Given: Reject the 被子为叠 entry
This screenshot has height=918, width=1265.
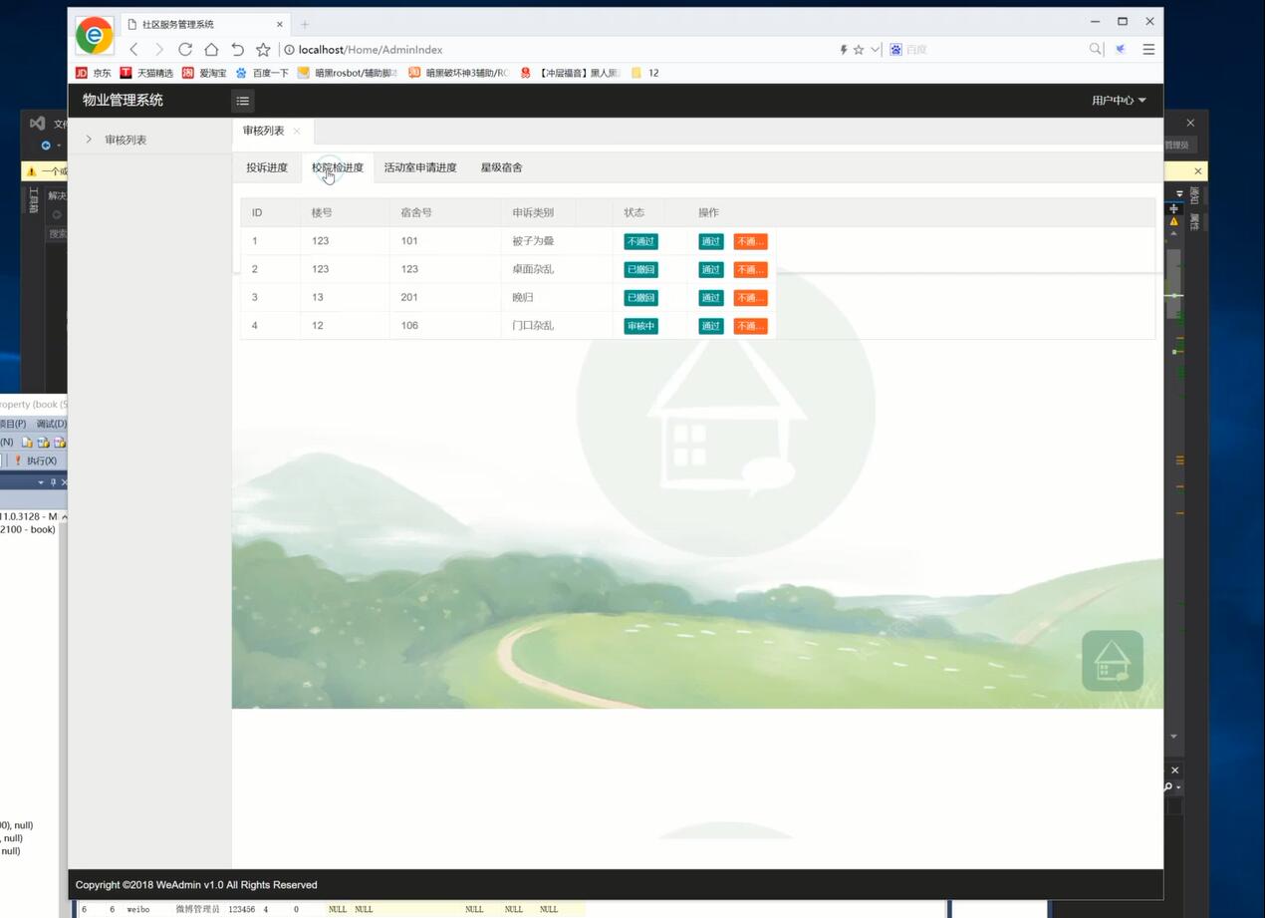Looking at the screenshot, I should [750, 241].
